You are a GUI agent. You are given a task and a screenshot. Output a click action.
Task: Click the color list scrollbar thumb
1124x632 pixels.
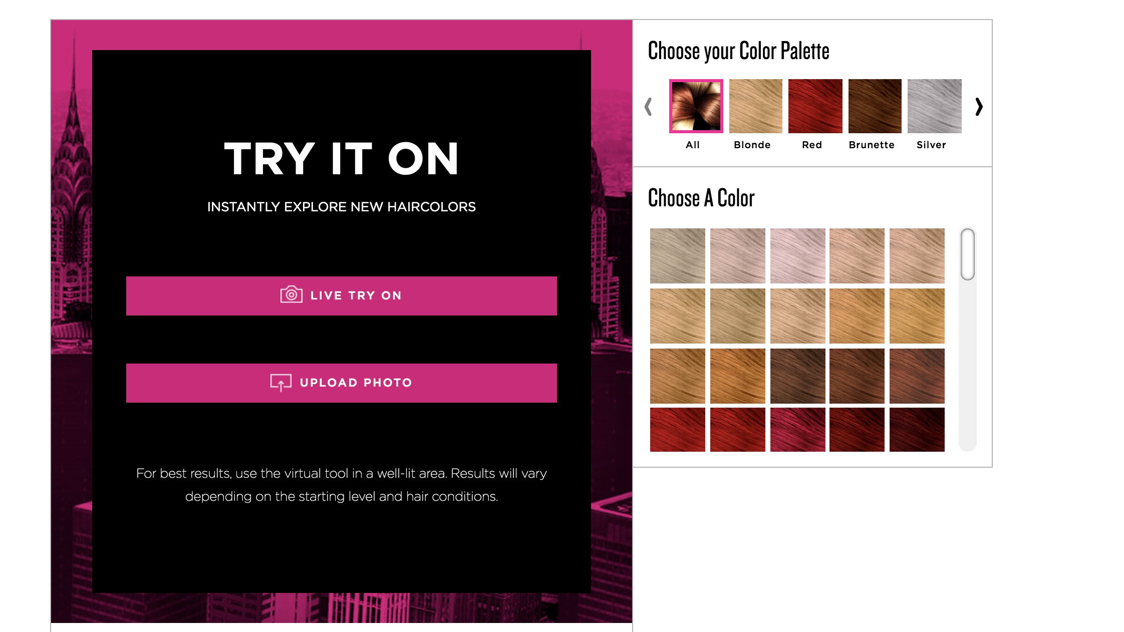coord(968,254)
